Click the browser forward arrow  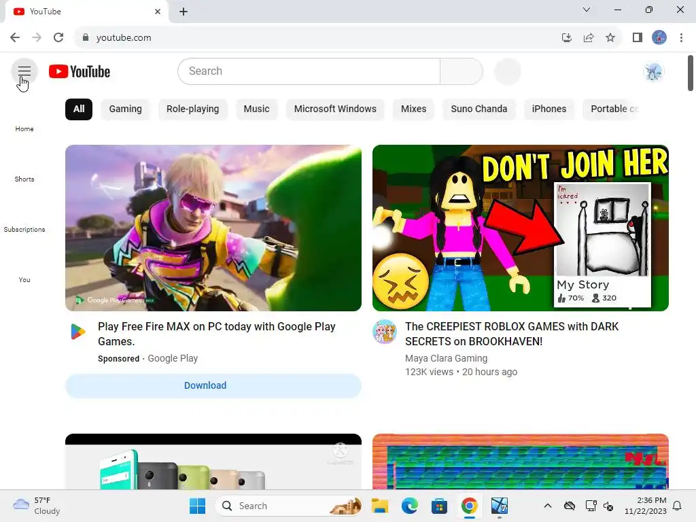(37, 38)
